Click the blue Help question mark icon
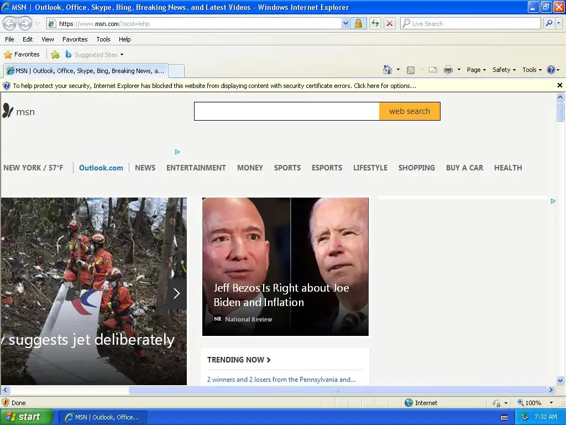 coord(551,70)
